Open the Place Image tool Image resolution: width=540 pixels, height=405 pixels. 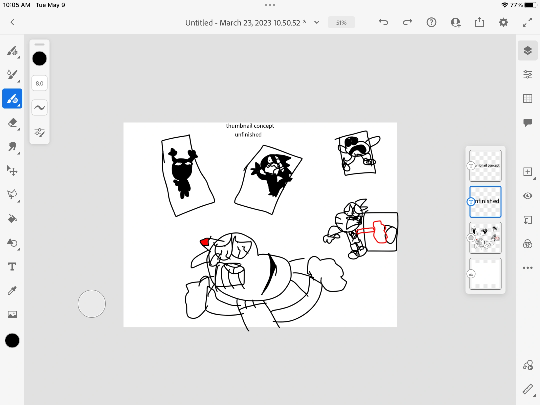tap(12, 314)
